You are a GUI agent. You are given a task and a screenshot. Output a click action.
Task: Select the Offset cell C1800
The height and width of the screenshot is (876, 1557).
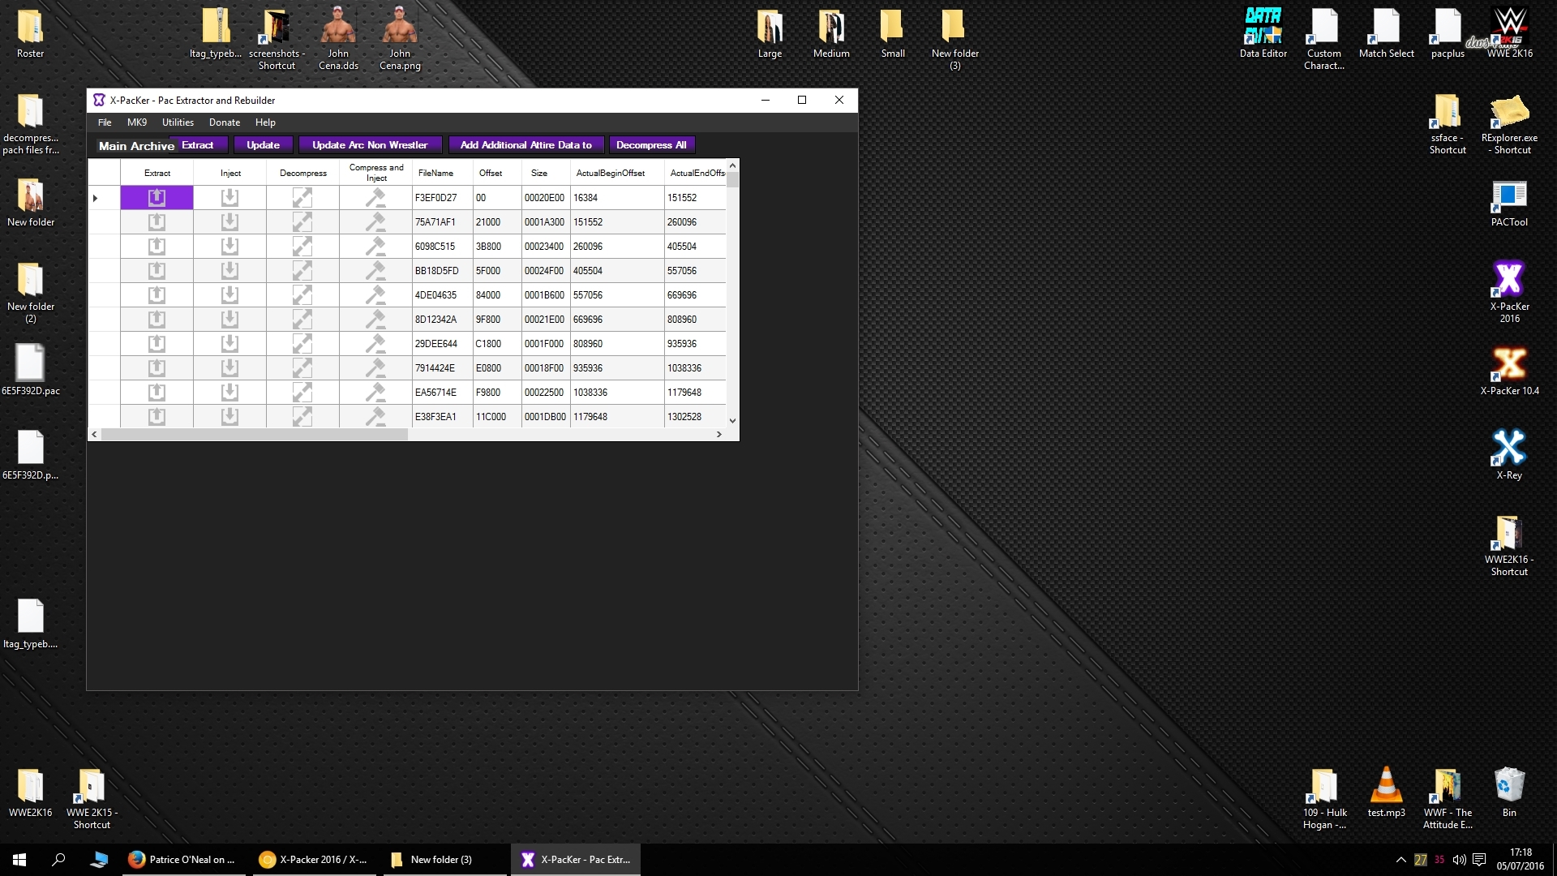497,343
